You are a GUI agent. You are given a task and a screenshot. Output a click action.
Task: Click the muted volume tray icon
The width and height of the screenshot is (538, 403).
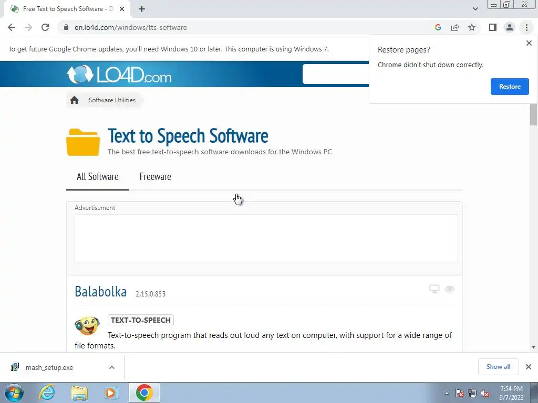pos(485,393)
